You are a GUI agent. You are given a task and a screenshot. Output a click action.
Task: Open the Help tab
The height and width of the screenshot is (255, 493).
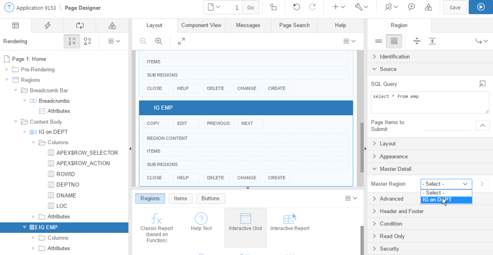coord(340,26)
